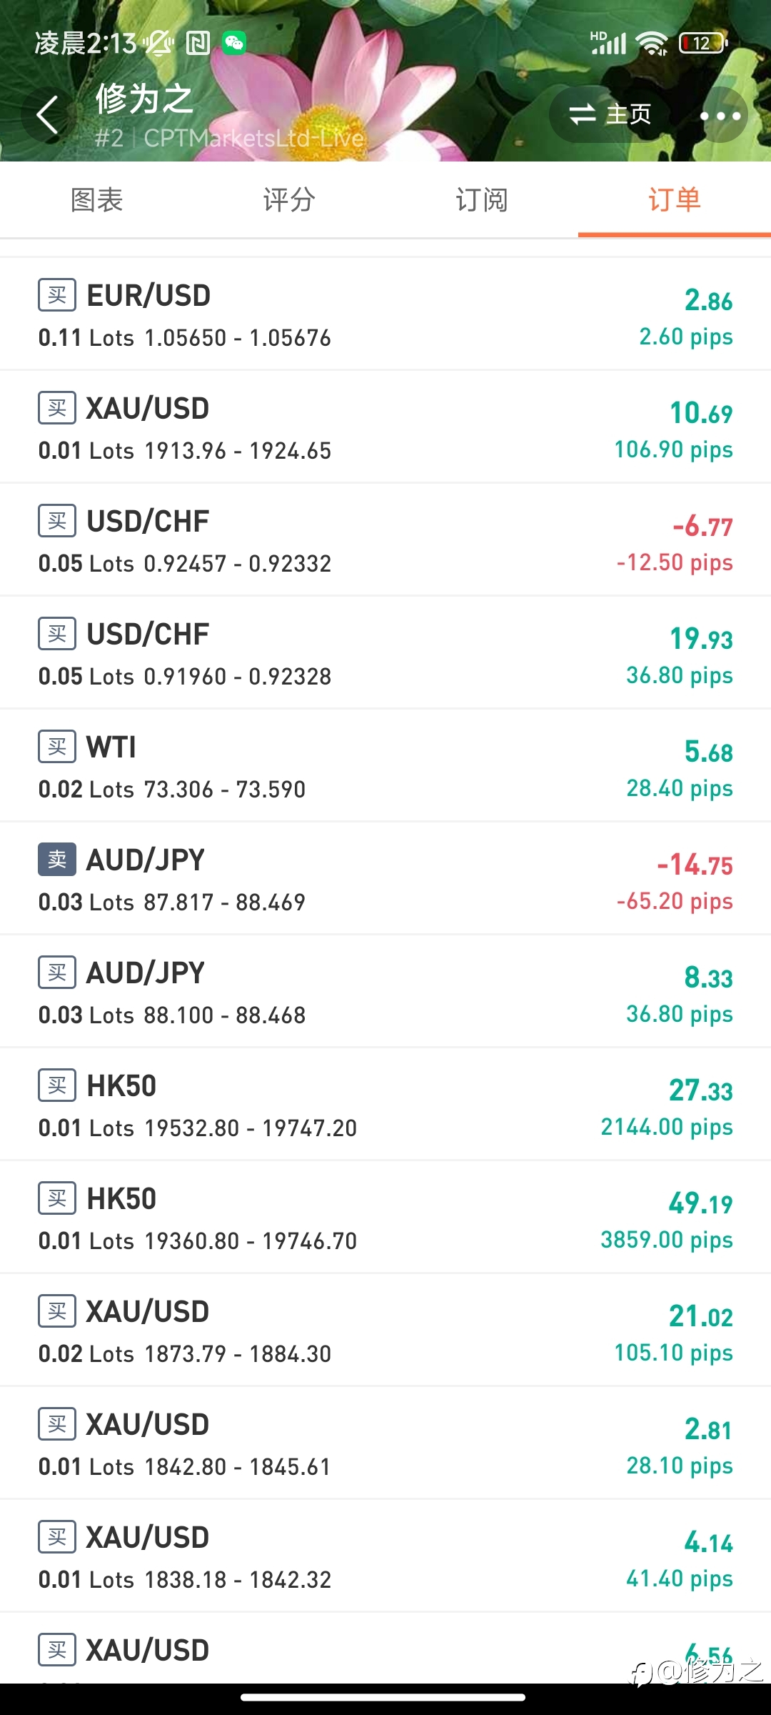Tap the 修为之 trader name
The height and width of the screenshot is (1715, 771).
[x=144, y=99]
